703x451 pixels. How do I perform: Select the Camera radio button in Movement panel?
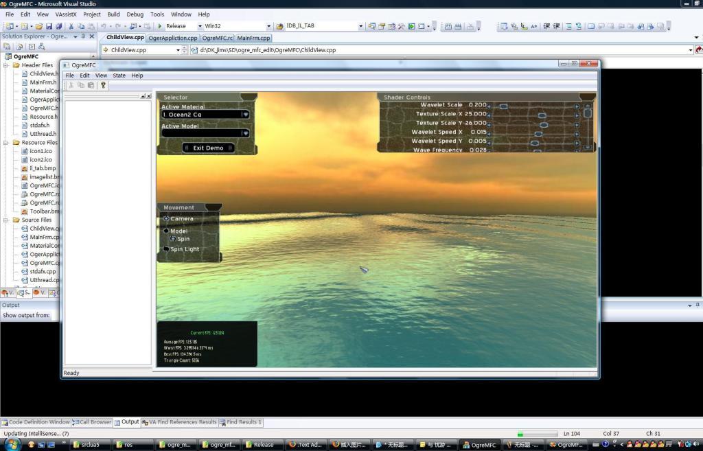click(166, 219)
